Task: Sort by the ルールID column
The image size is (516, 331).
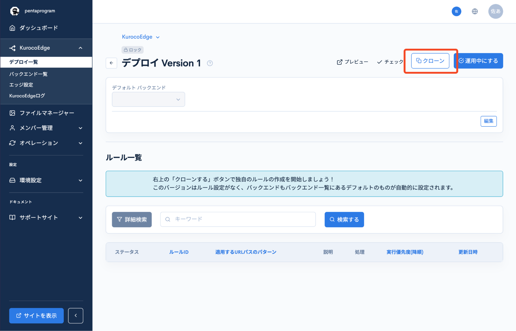Action: (x=179, y=252)
